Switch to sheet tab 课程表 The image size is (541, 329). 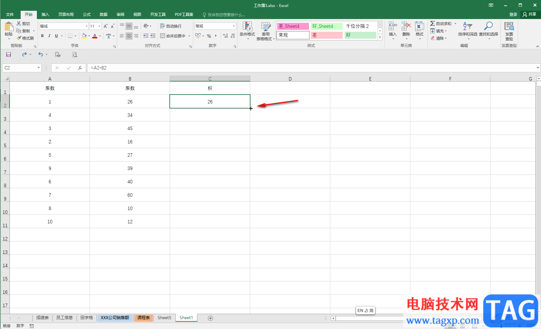pos(143,318)
